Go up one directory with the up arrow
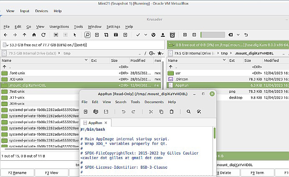289x177 pixels. (24, 35)
